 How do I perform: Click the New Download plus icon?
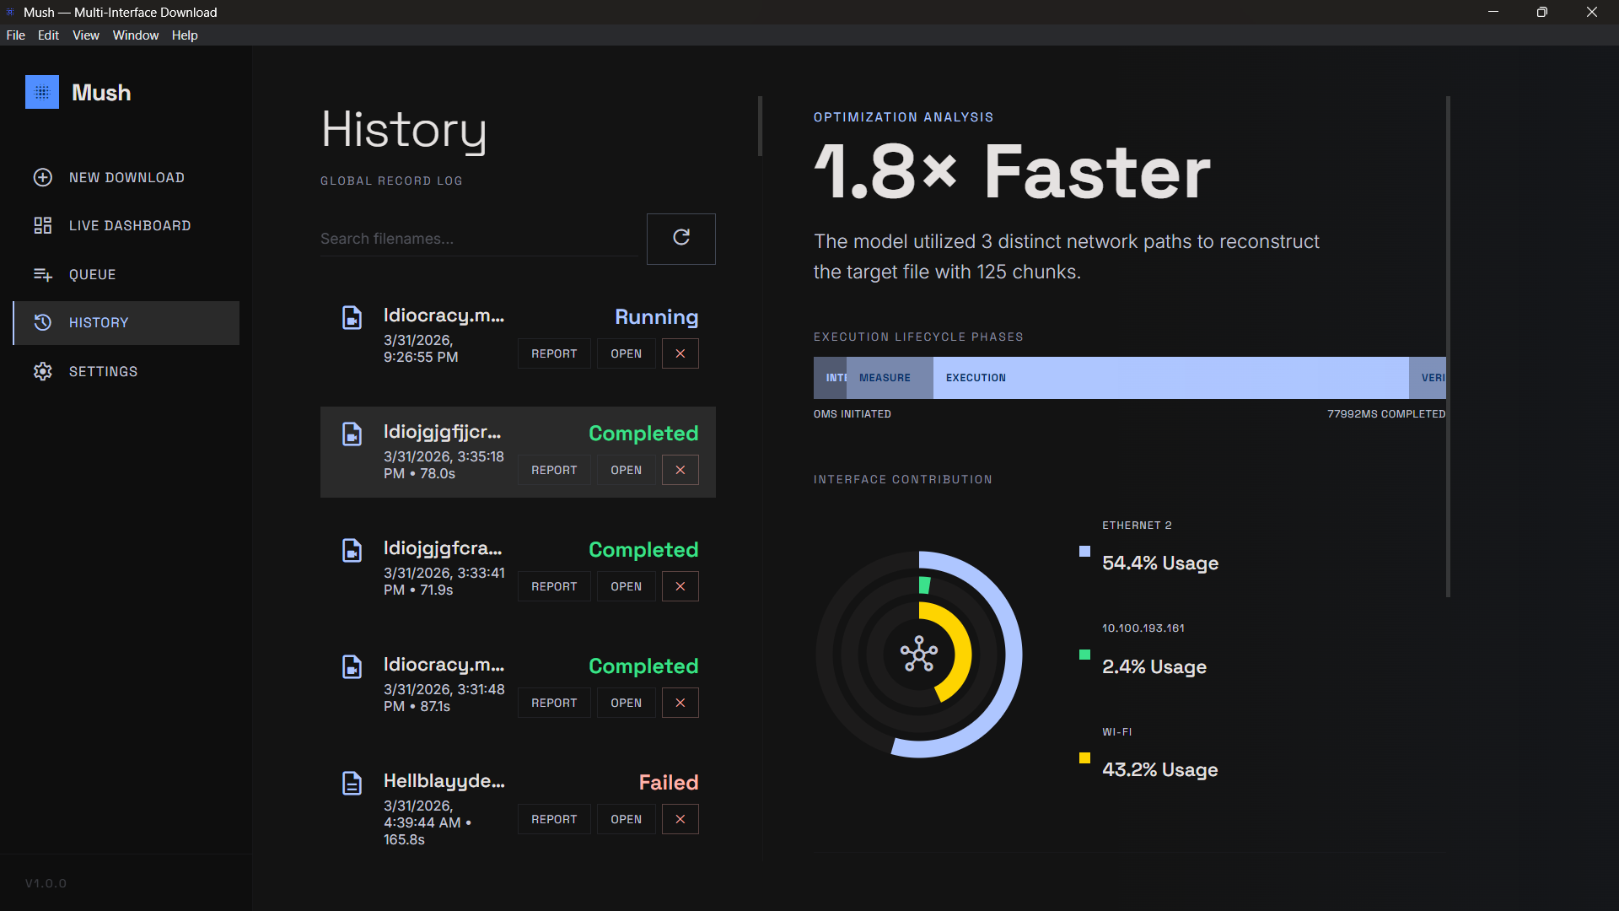(x=43, y=177)
